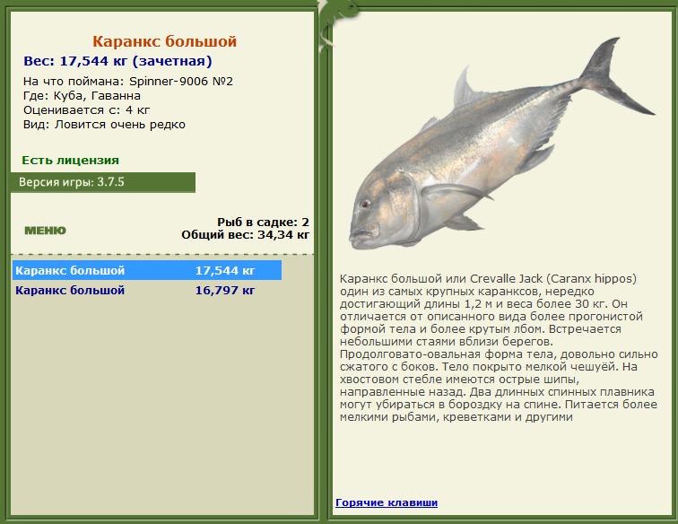Click the orange Каранкс большой title

[x=165, y=41]
